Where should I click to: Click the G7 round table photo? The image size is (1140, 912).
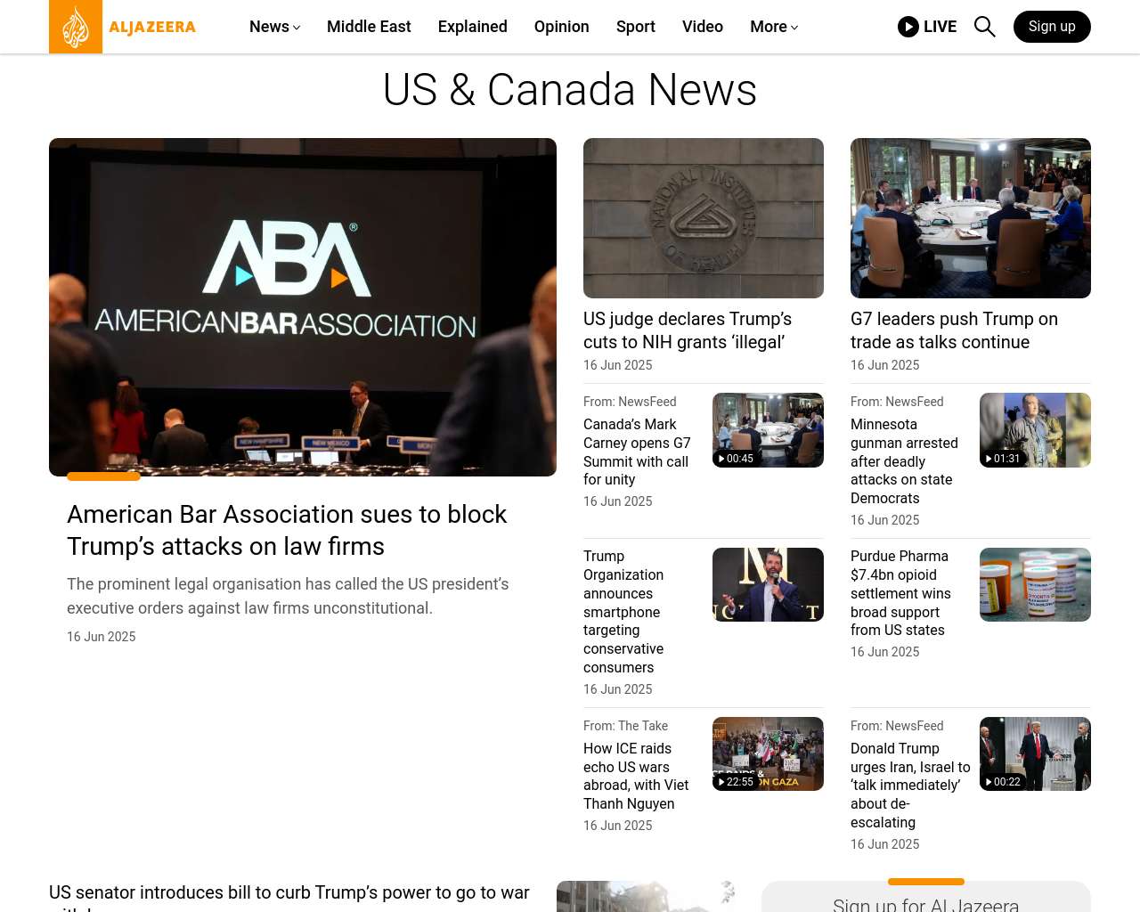971,218
